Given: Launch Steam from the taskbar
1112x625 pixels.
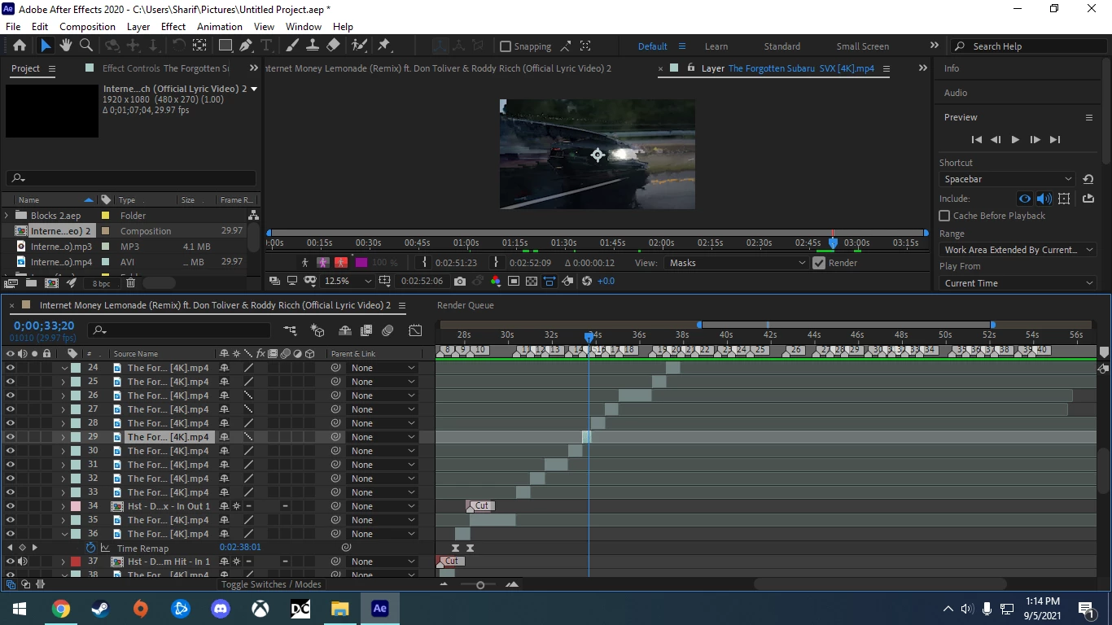Looking at the screenshot, I should tap(101, 609).
